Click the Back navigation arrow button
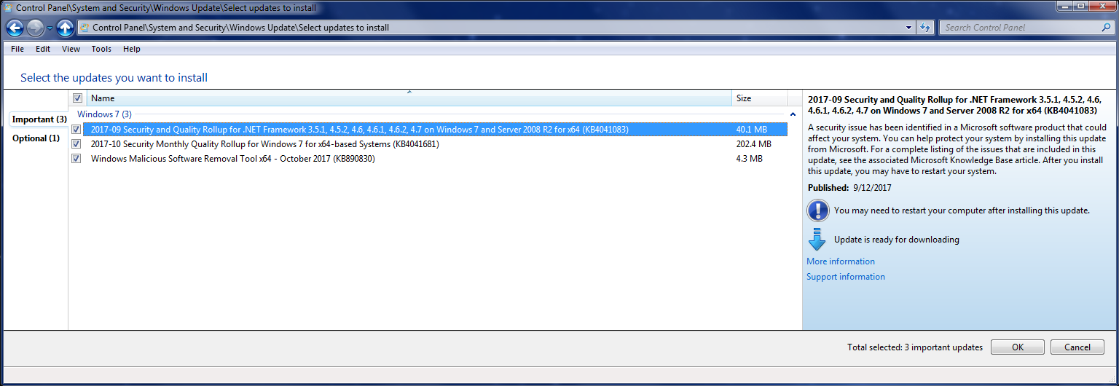1119x386 pixels. click(15, 28)
